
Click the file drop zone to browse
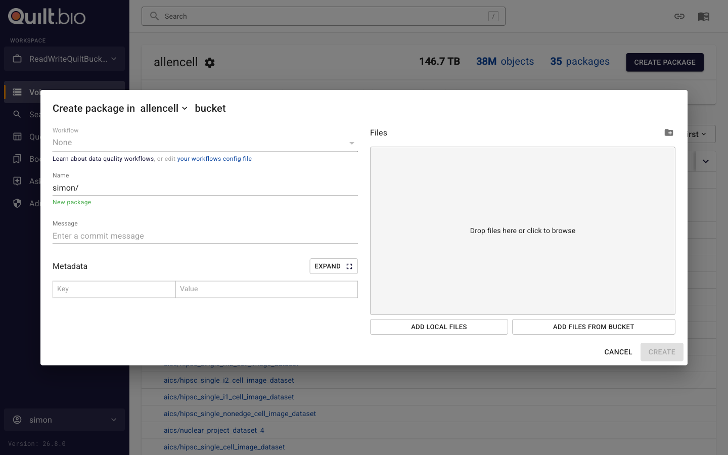523,231
